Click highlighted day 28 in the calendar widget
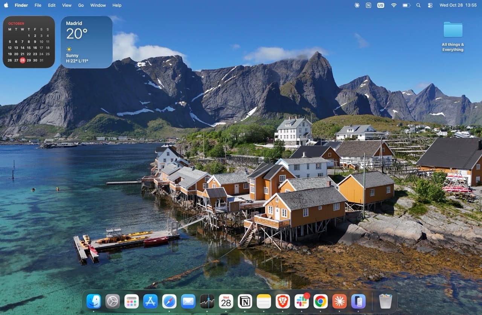This screenshot has height=315, width=482. tap(23, 60)
